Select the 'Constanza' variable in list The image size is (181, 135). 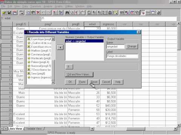[39, 54]
